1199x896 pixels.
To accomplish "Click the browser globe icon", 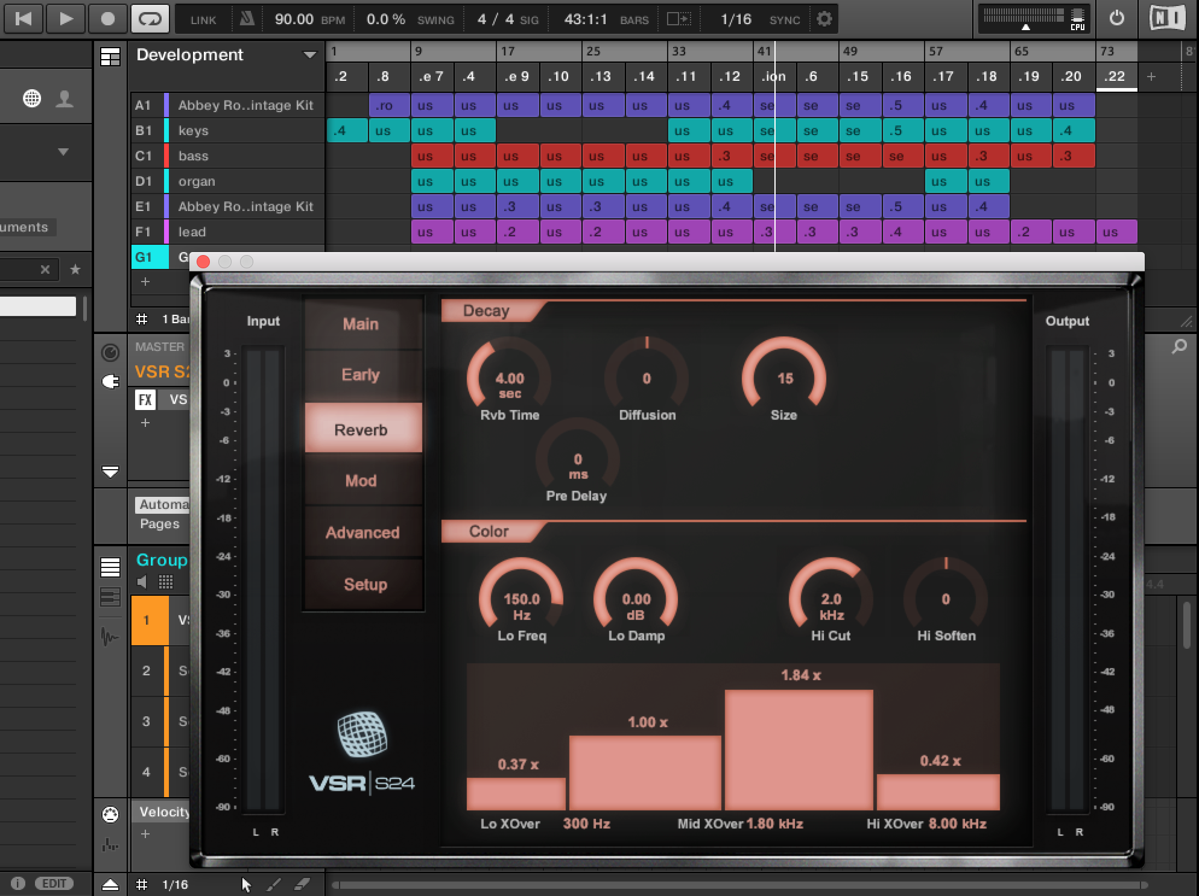I will point(31,98).
